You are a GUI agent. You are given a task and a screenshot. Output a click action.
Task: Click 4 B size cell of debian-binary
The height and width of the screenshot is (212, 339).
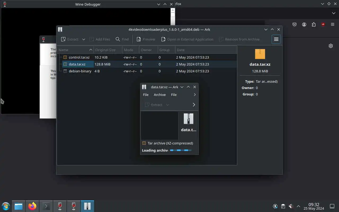pos(97,71)
